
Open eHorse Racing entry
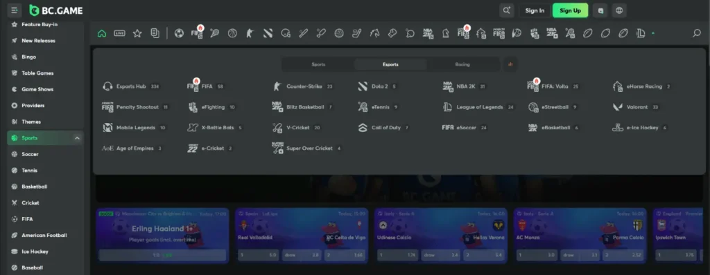click(641, 86)
